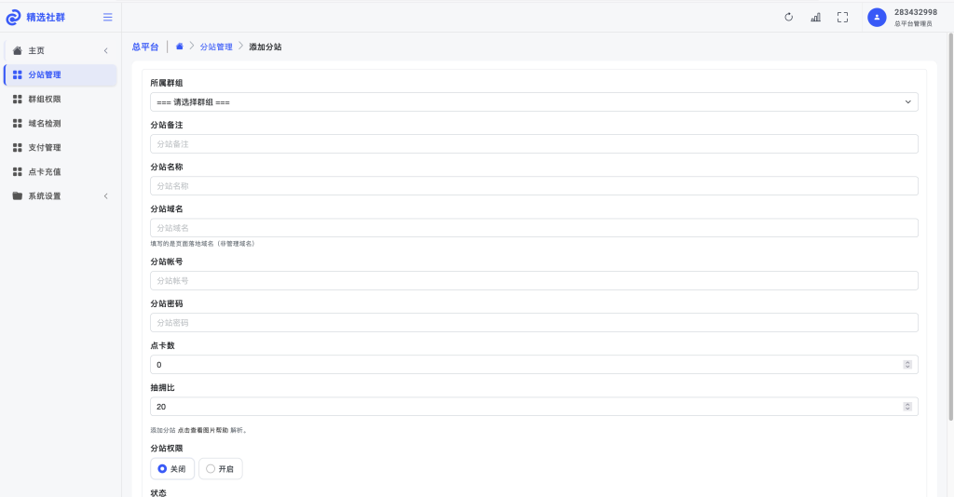Viewport: 954px width, 497px height.
Task: Open 点卡充值 in the sidebar
Action: click(x=61, y=172)
